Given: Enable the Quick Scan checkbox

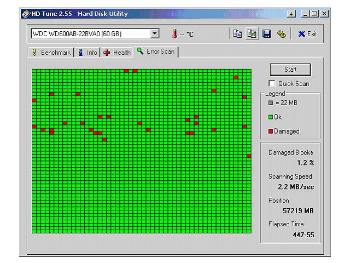Looking at the screenshot, I should (272, 84).
